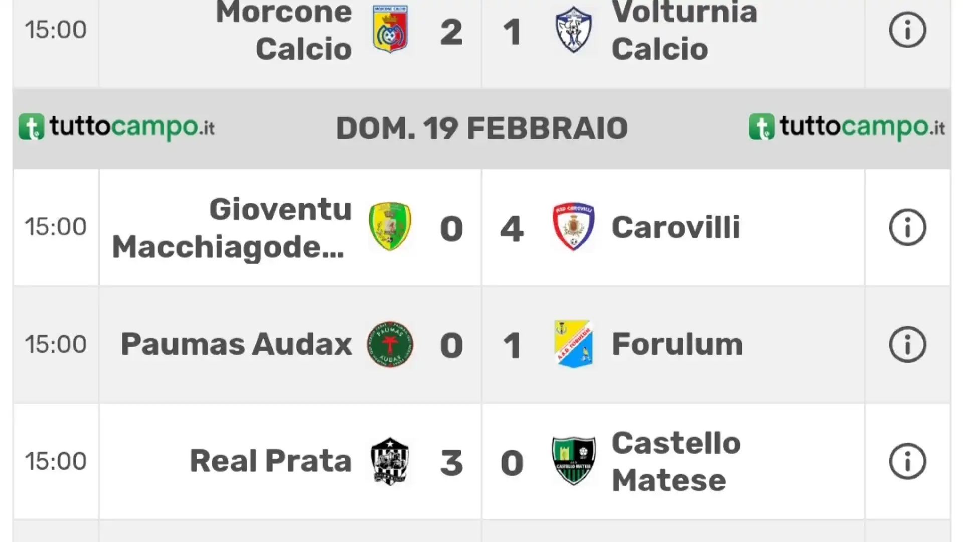The height and width of the screenshot is (542, 963).
Task: Open info for Carovilli match
Action: [x=907, y=227]
